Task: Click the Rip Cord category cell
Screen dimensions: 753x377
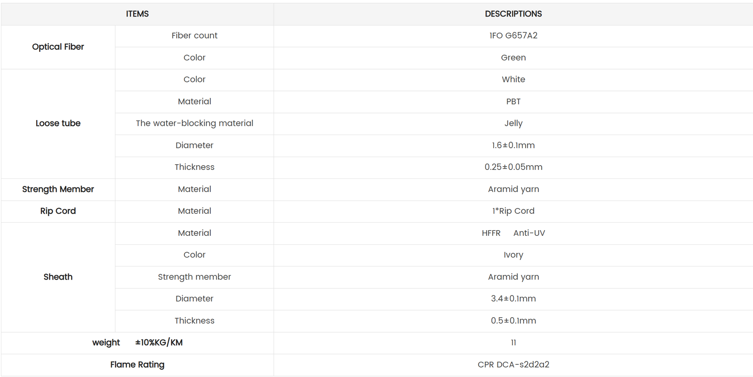Action: pyautogui.click(x=58, y=211)
